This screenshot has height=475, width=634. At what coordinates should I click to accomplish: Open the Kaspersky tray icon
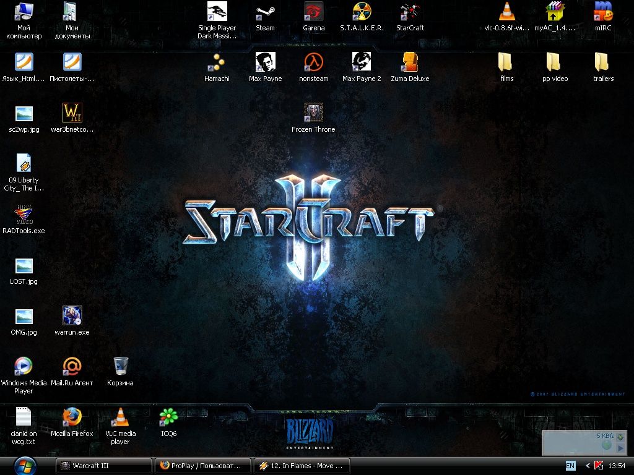(x=599, y=466)
